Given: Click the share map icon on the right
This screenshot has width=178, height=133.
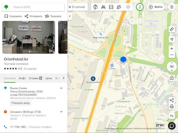Looking at the screenshot, I should (172, 100).
